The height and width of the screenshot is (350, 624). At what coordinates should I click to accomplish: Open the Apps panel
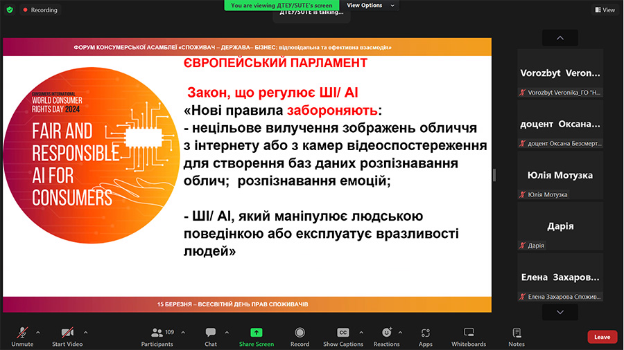tap(426, 333)
